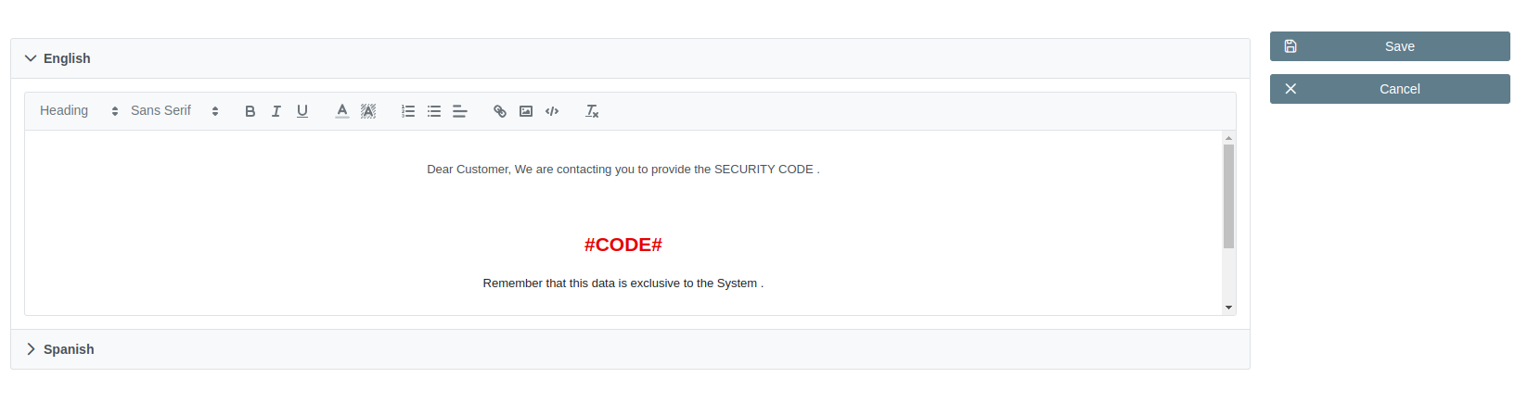This screenshot has height=403, width=1515.
Task: Click the Save button
Action: click(1389, 46)
